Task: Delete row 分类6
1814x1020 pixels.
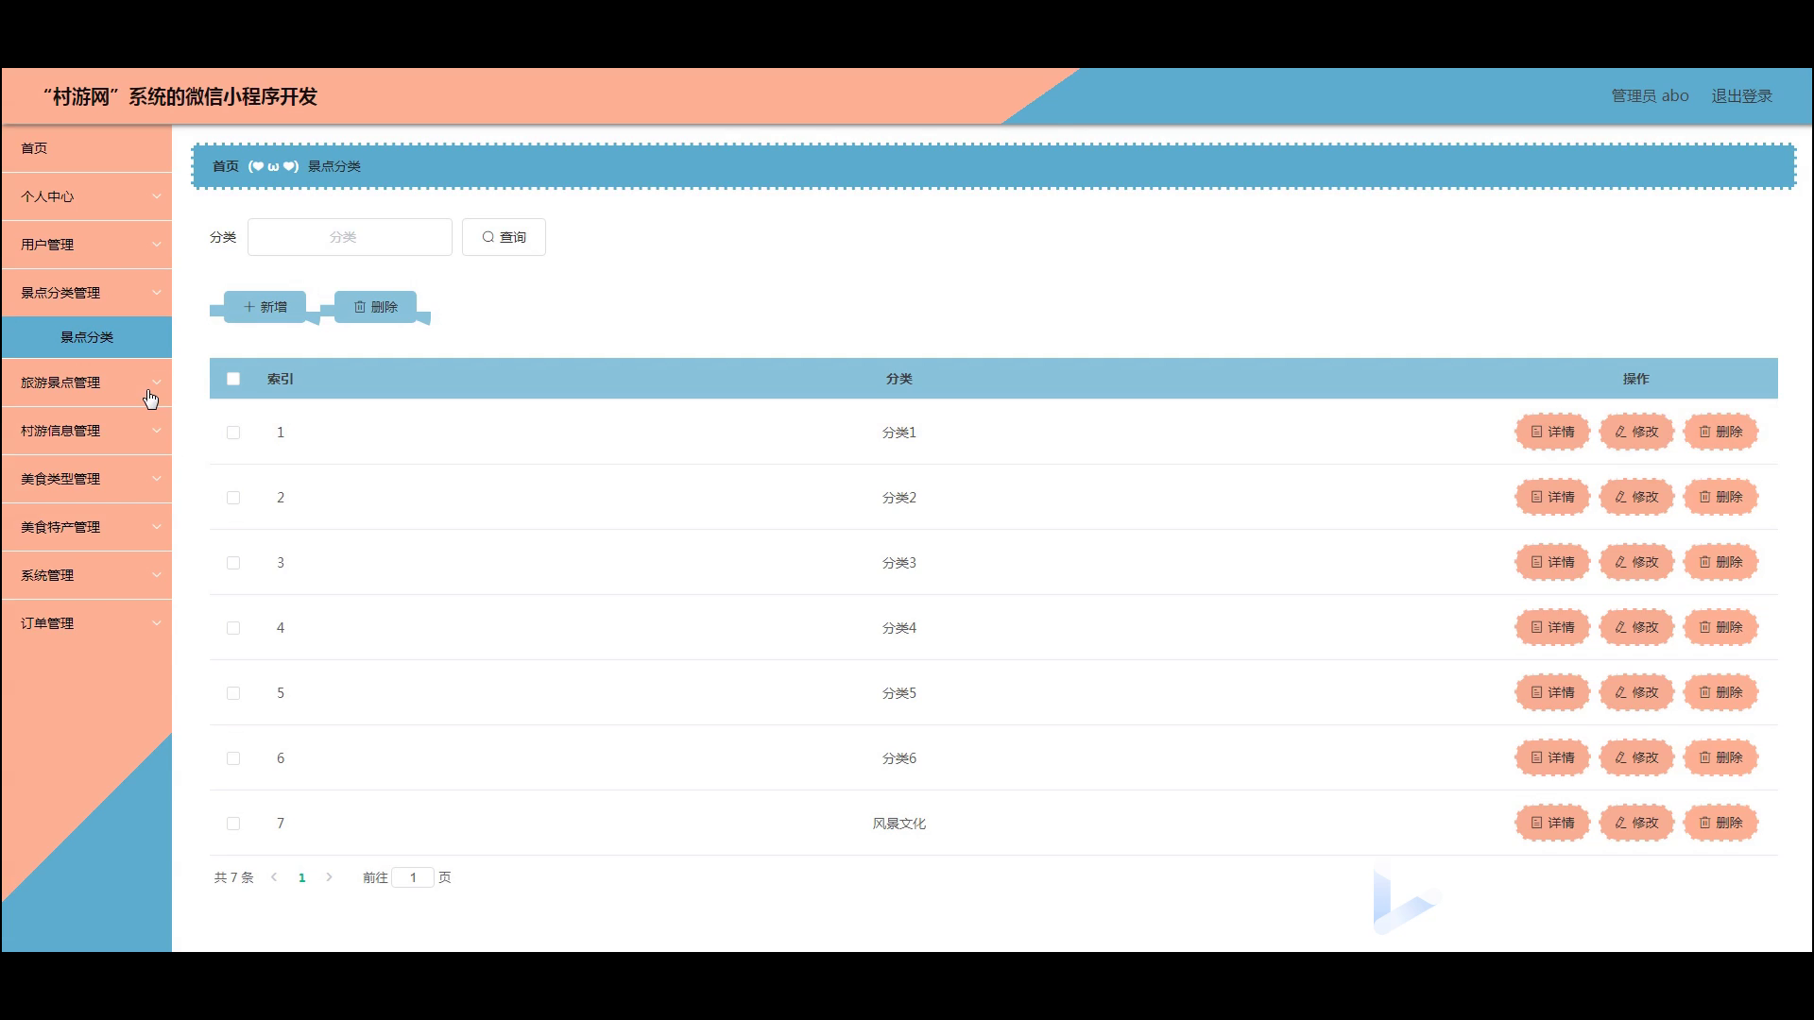Action: tap(1720, 757)
